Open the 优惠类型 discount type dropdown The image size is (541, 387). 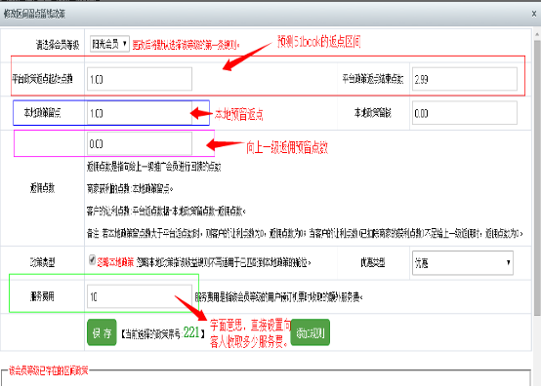pyautogui.click(x=462, y=263)
